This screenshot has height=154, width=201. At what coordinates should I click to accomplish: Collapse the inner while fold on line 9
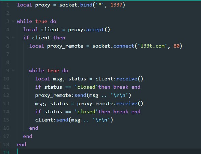(13, 70)
